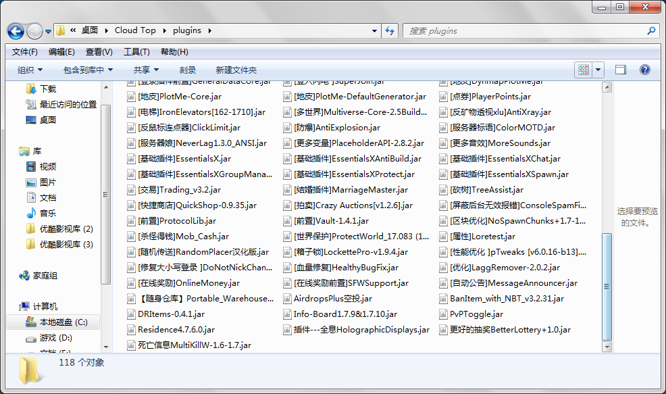
Task: Refresh the plugins folder view
Action: [390, 30]
